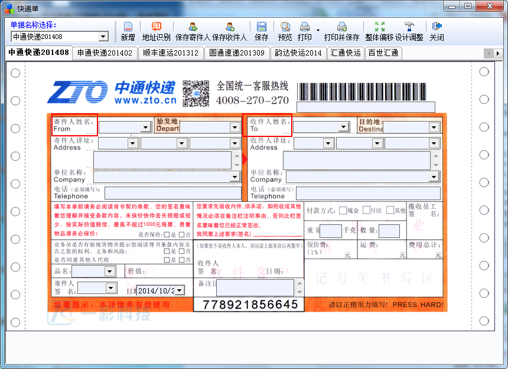Expand the 目的地 destination dropdown
This screenshot has height=369, width=508.
[434, 127]
